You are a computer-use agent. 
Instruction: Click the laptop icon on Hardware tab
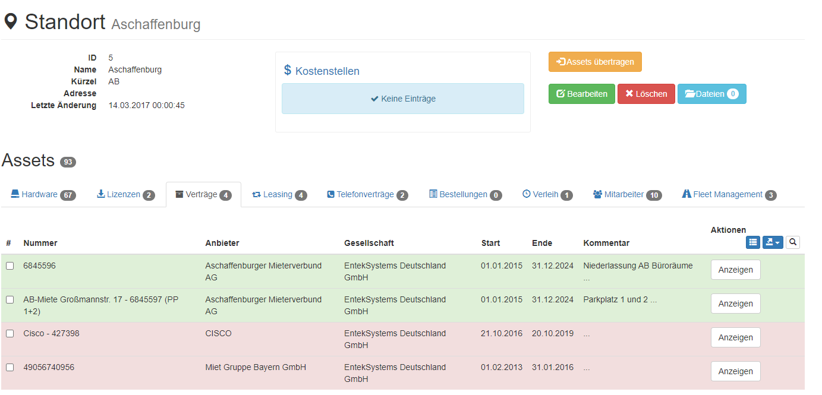[15, 194]
